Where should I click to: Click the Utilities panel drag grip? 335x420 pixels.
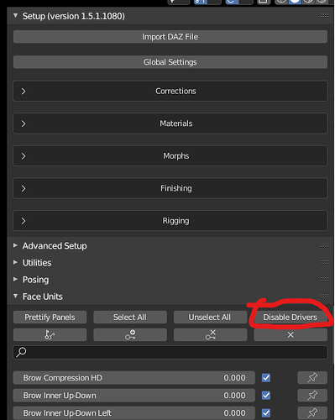[x=324, y=262]
